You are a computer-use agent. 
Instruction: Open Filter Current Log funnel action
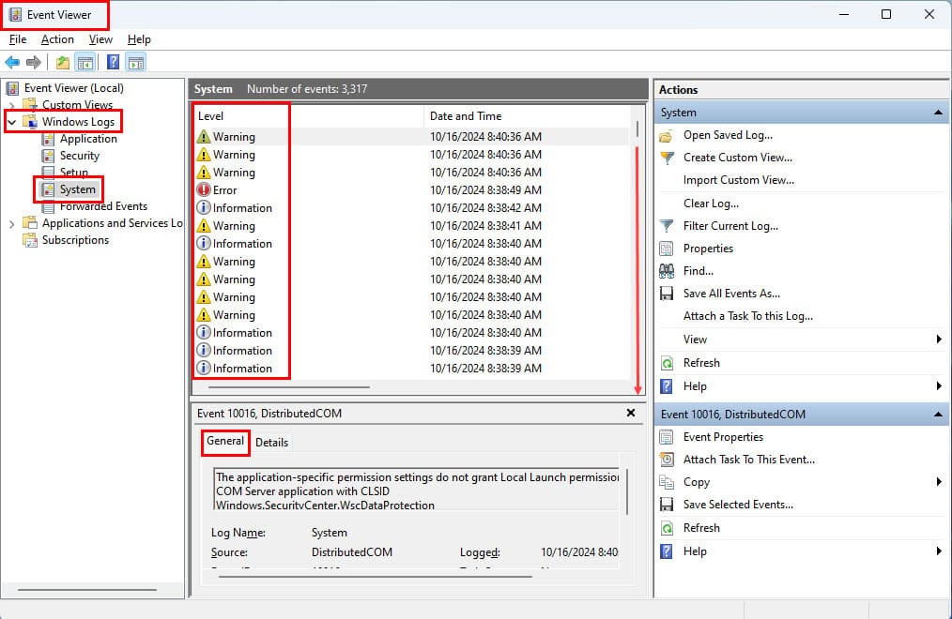730,226
